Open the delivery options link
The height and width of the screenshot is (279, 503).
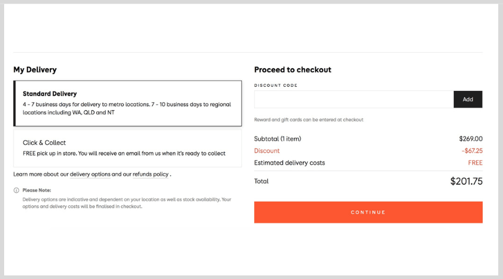[90, 174]
